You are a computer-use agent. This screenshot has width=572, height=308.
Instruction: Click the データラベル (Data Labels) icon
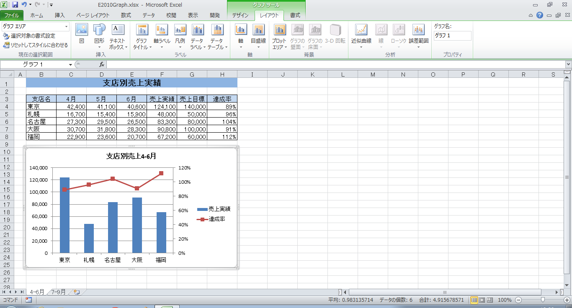[x=197, y=30]
